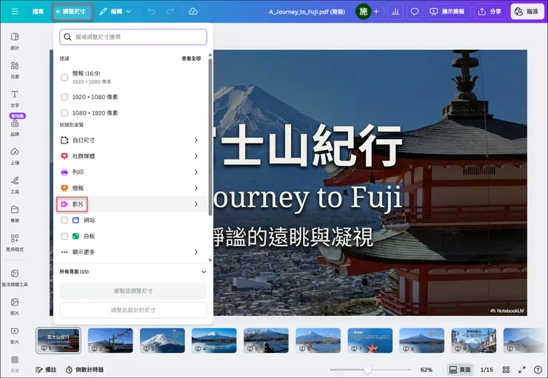Click the 調整尺寸 resize menu
Viewport: 548px width, 378px height.
click(x=73, y=12)
